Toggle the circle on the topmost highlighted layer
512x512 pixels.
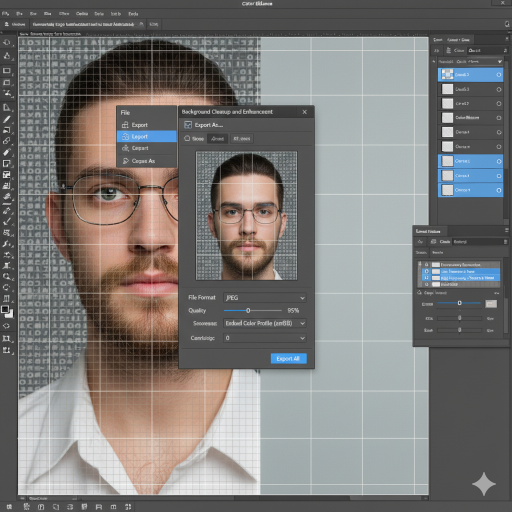pos(498,75)
